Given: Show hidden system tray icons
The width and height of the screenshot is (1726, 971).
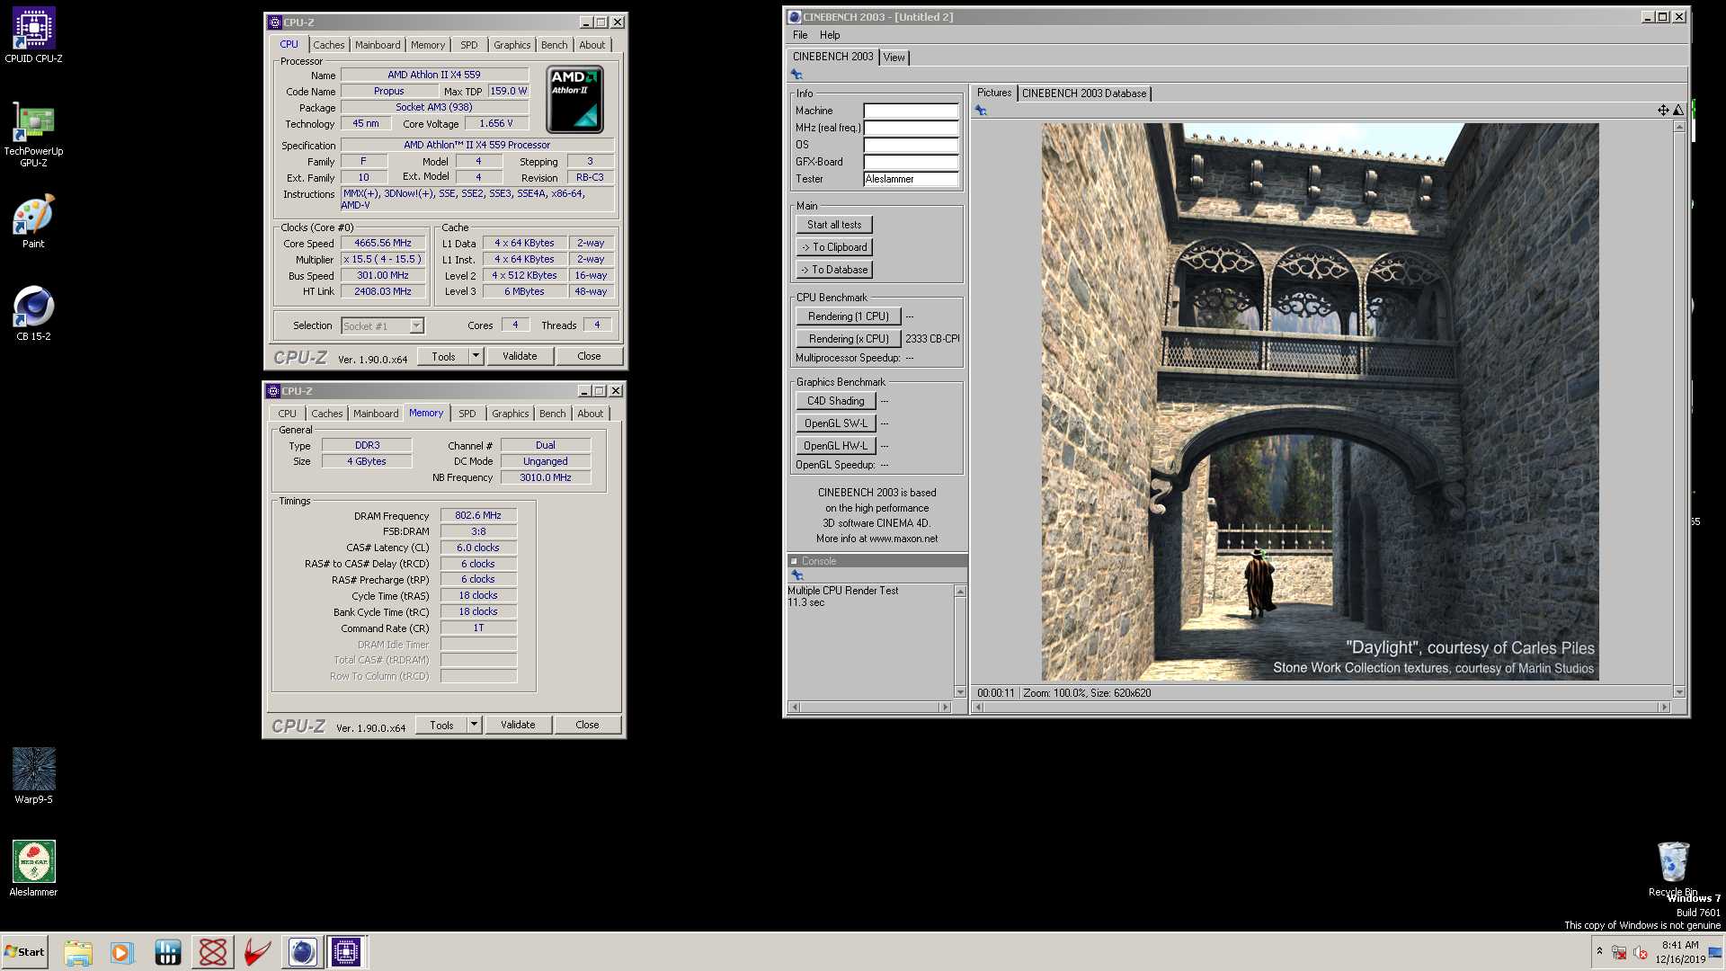Looking at the screenshot, I should point(1599,951).
